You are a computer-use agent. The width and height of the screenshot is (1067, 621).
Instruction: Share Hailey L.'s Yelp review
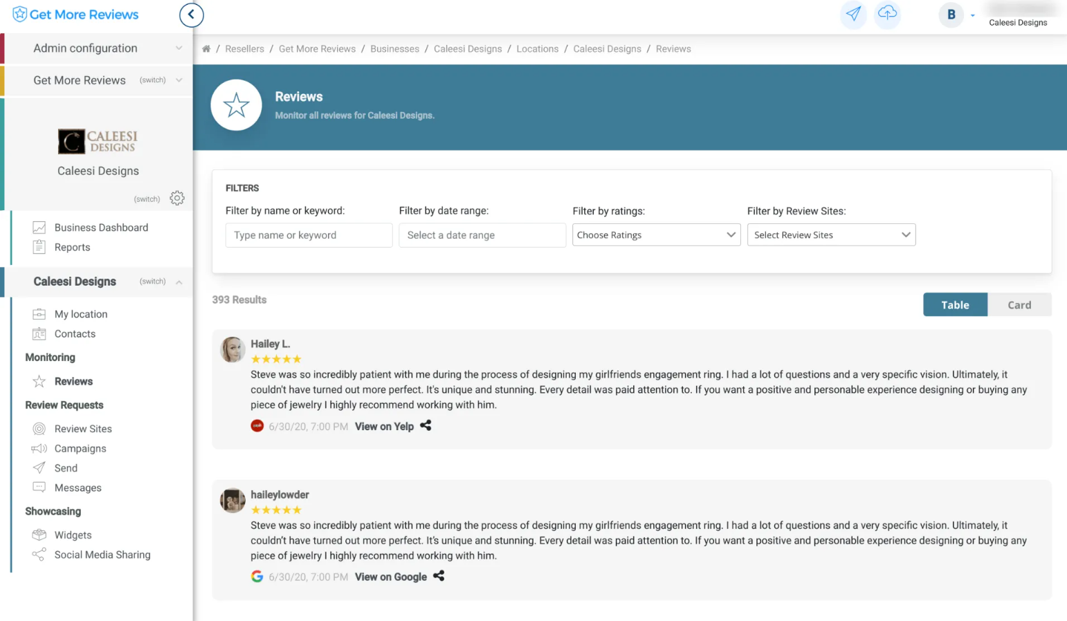click(x=426, y=426)
